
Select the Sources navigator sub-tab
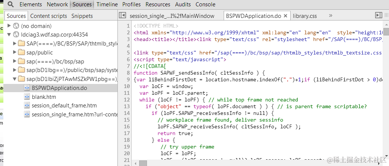tap(16, 16)
